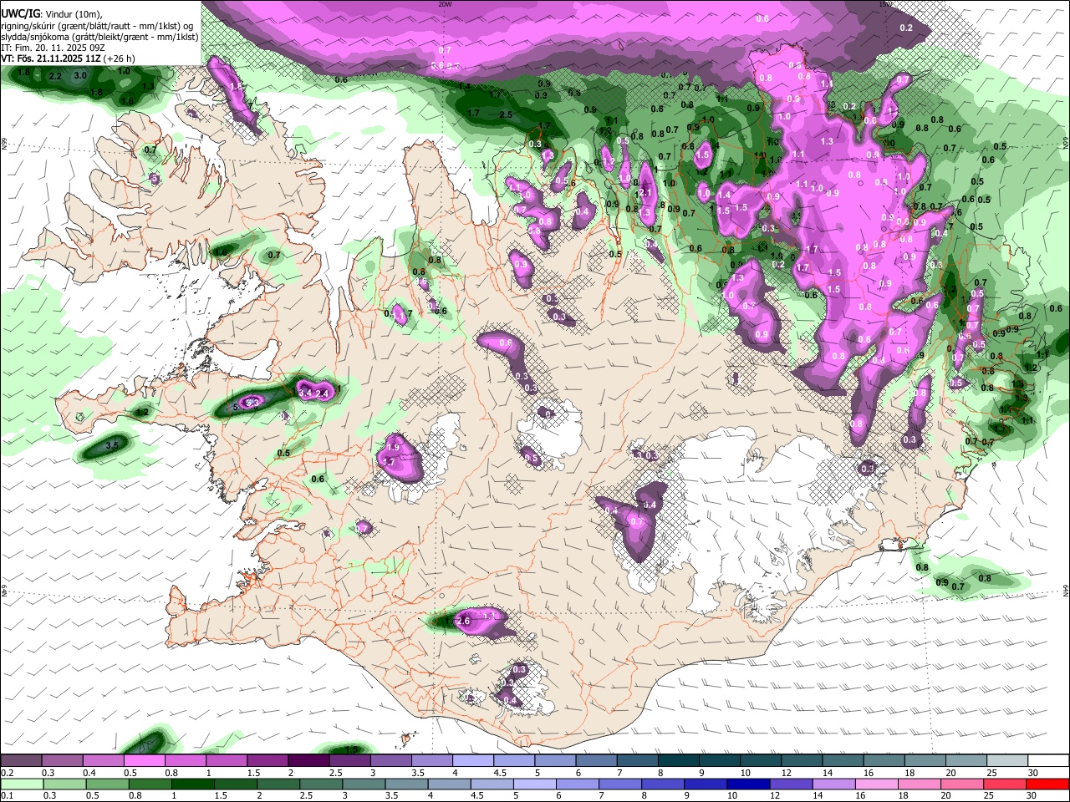Click the 'slydda/snjókoma' legend description line
This screenshot has width=1070, height=802.
point(99,37)
